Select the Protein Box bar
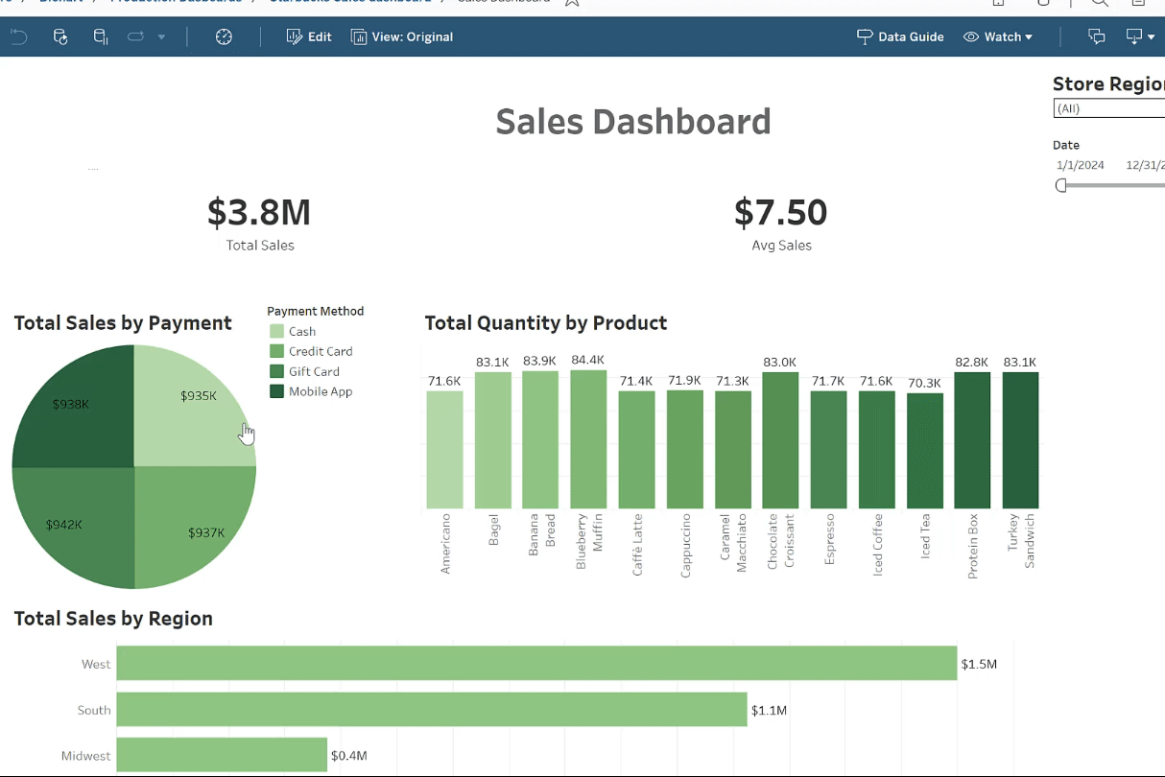The width and height of the screenshot is (1165, 777). point(972,440)
